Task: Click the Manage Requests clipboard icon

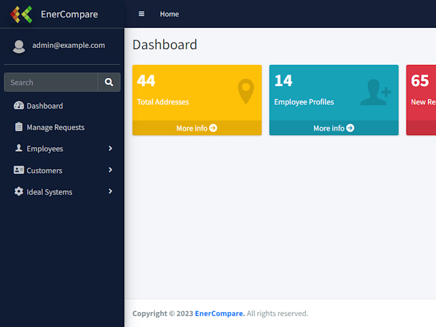Action: point(19,127)
